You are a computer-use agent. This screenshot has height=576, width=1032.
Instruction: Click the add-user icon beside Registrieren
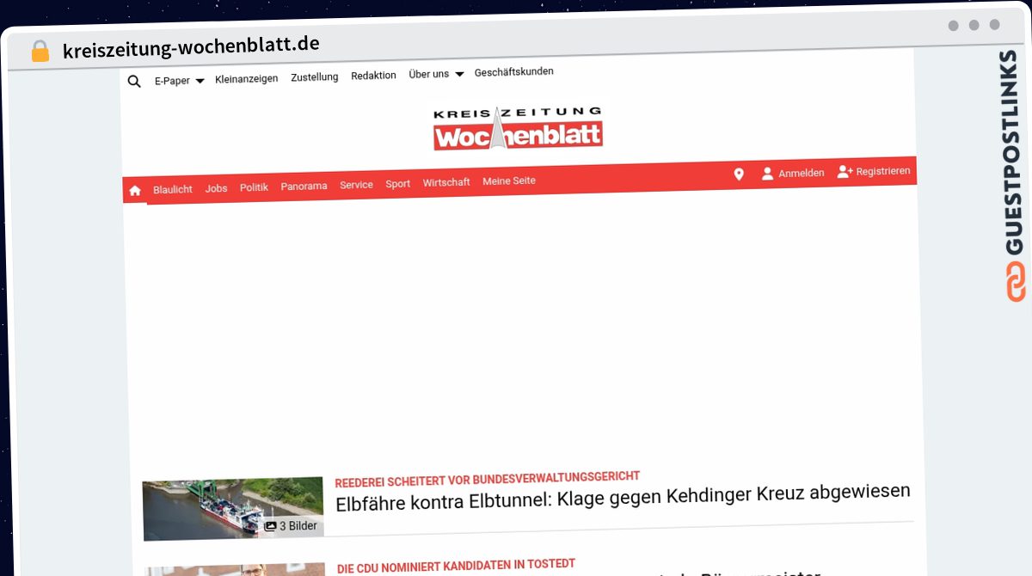click(x=845, y=172)
